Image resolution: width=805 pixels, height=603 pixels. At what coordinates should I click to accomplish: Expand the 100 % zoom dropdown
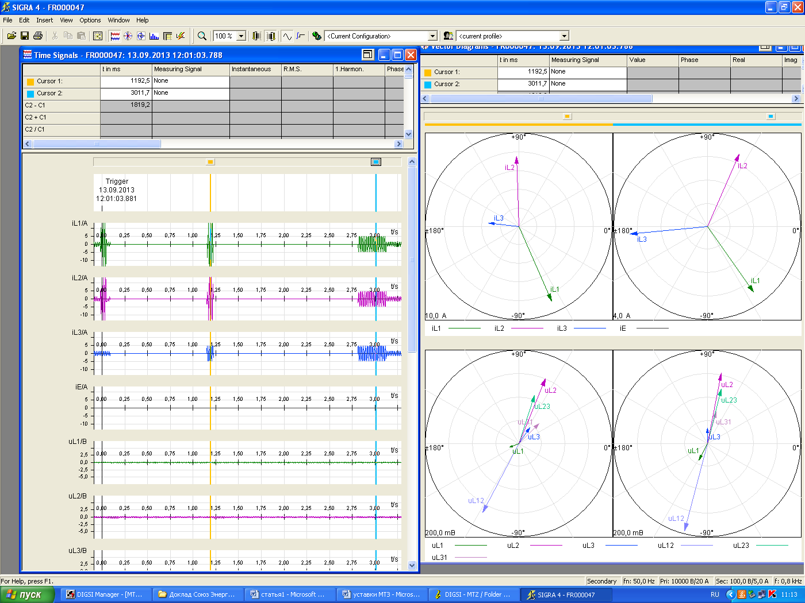pyautogui.click(x=241, y=36)
